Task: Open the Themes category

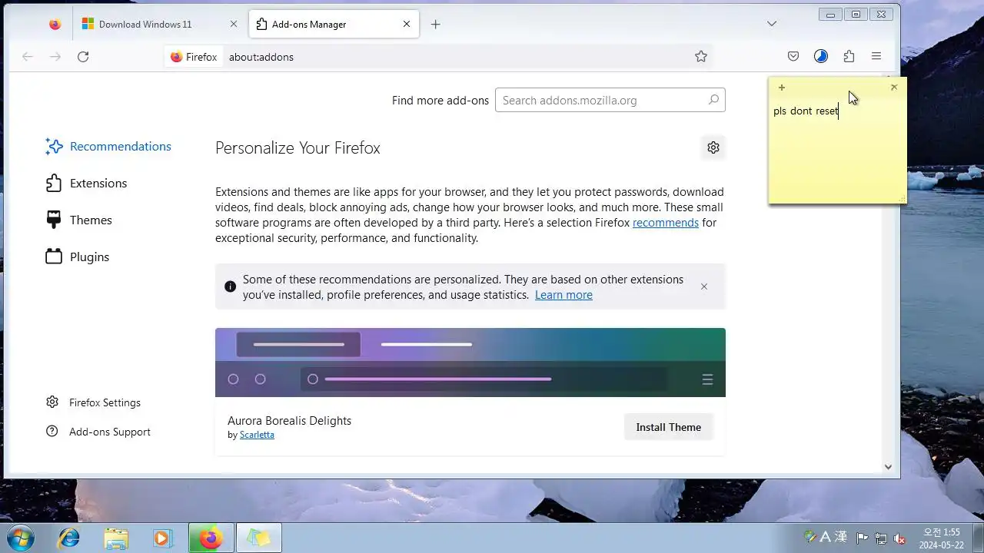Action: (x=79, y=220)
